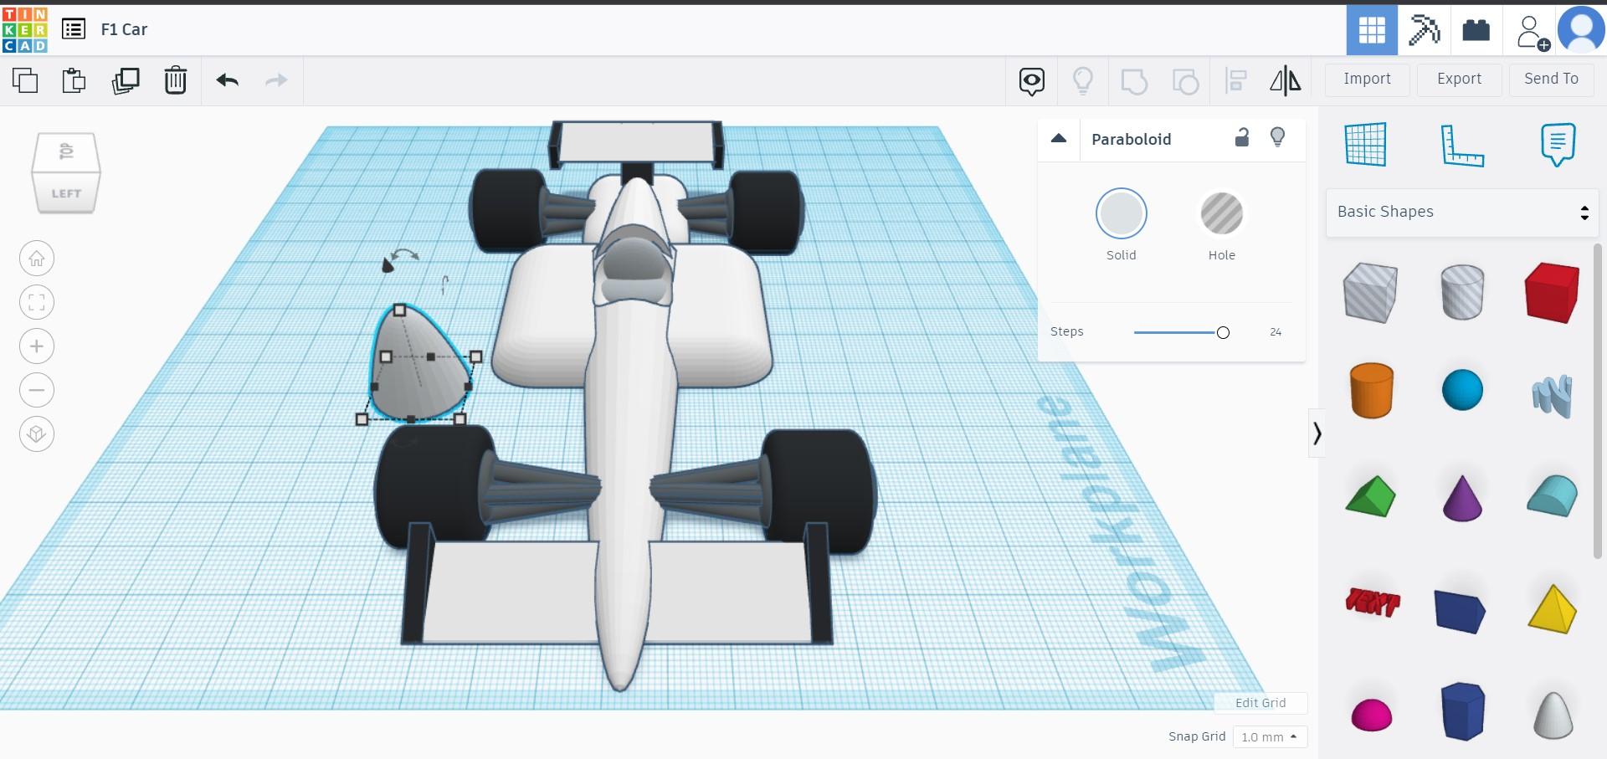The width and height of the screenshot is (1607, 759).
Task: Activate the Mirror tool
Action: point(1286,80)
